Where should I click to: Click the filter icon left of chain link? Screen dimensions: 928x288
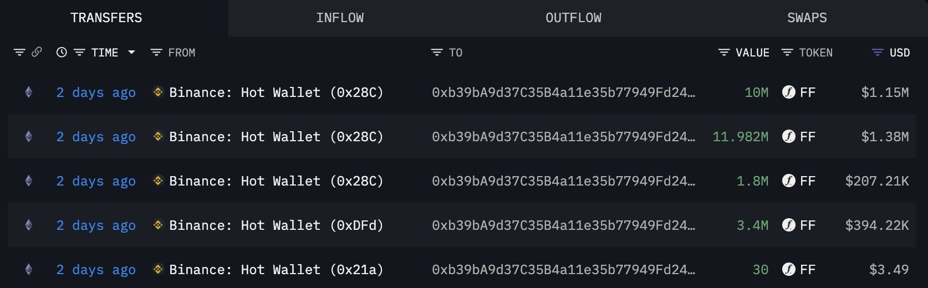point(19,52)
